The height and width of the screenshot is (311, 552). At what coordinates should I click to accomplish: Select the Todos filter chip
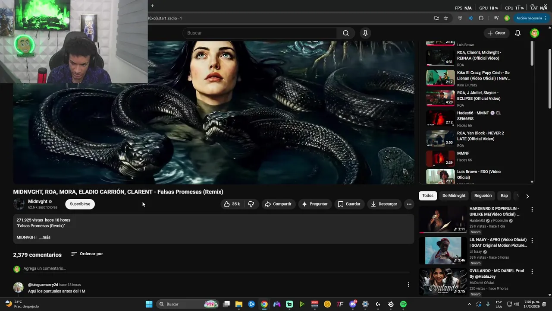tap(428, 196)
